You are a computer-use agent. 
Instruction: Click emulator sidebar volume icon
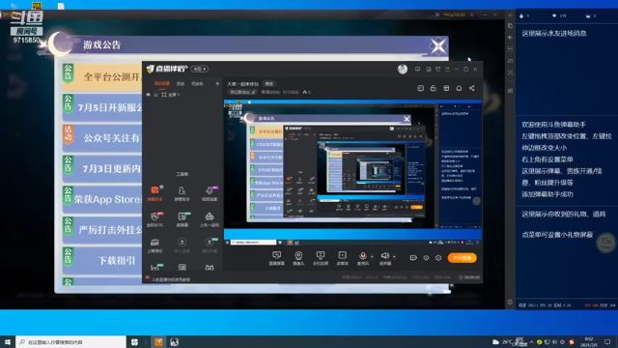510,38
